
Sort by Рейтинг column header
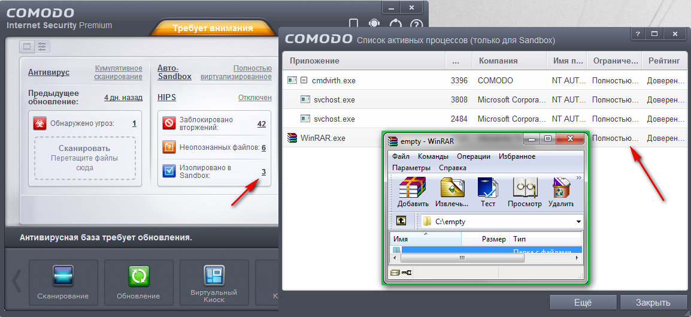pyautogui.click(x=665, y=61)
